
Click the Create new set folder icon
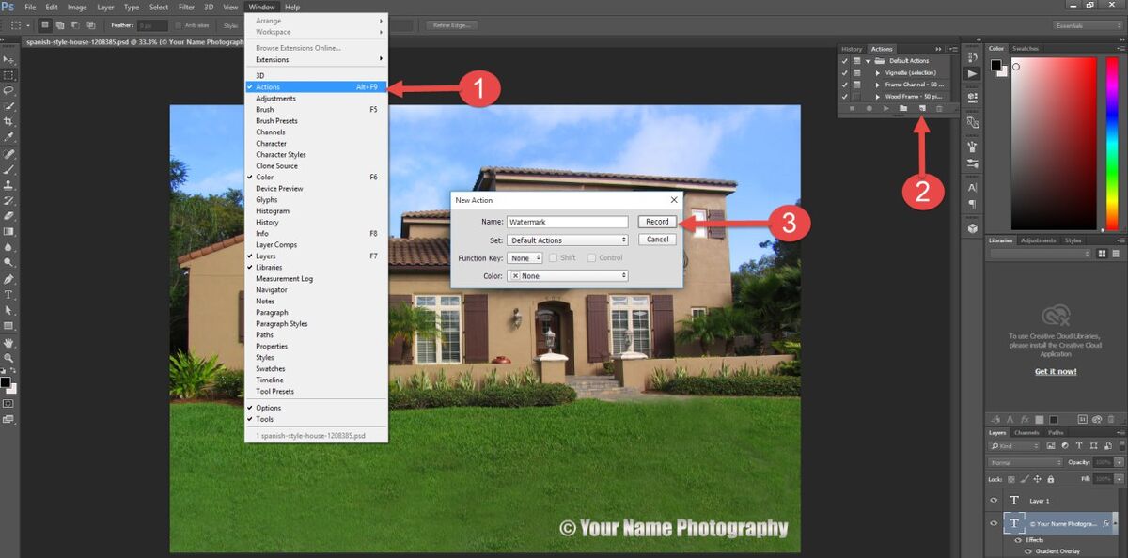point(902,109)
